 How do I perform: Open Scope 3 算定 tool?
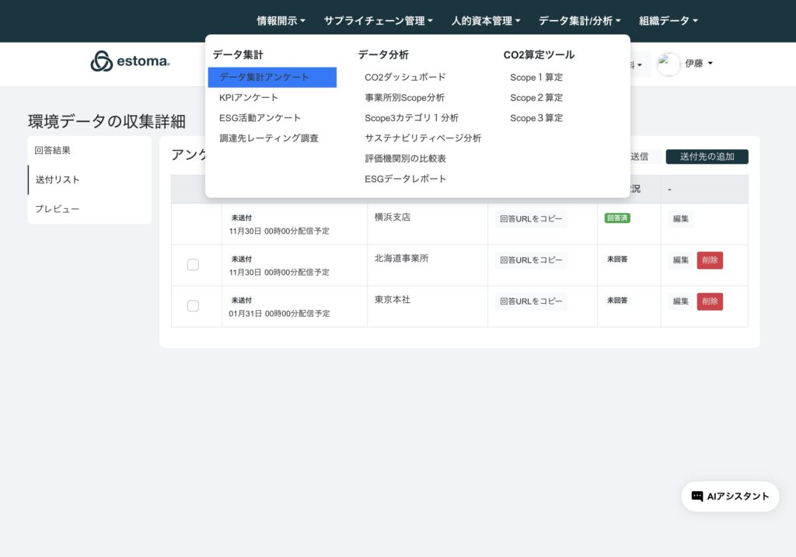tap(536, 118)
